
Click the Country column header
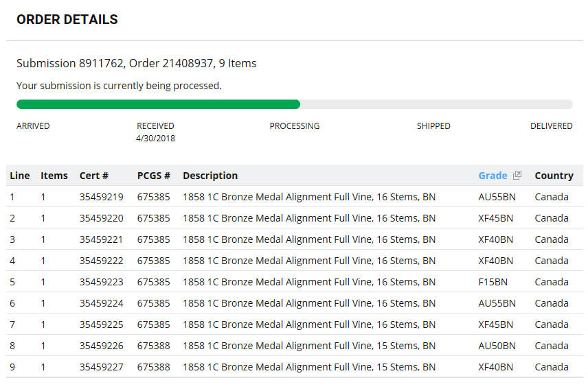click(554, 176)
